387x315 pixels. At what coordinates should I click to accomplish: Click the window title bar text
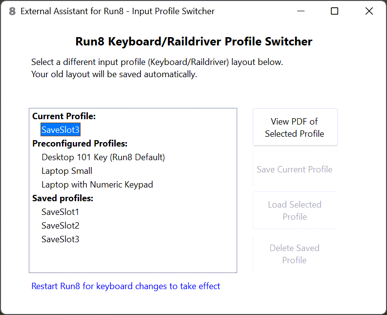point(117,11)
